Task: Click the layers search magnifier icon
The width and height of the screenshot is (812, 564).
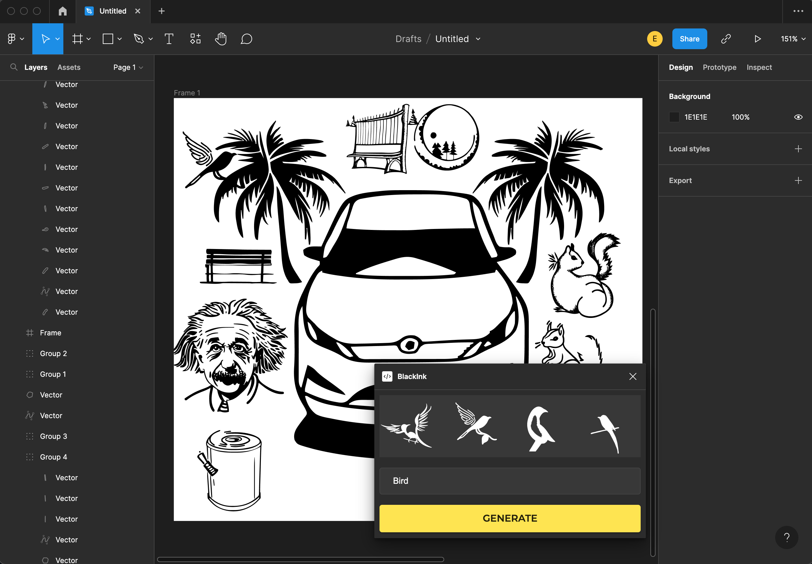Action: click(x=14, y=67)
